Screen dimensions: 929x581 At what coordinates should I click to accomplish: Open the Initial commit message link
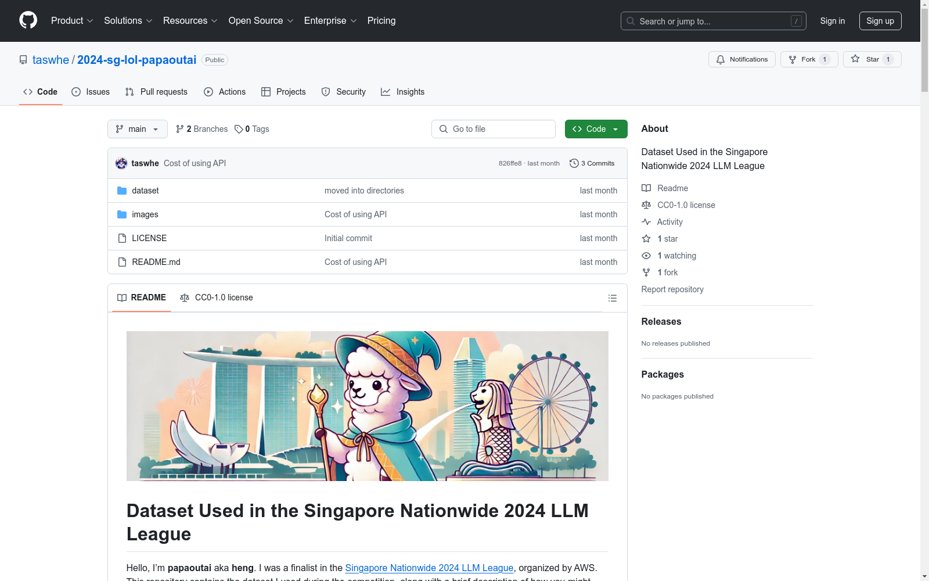point(348,238)
